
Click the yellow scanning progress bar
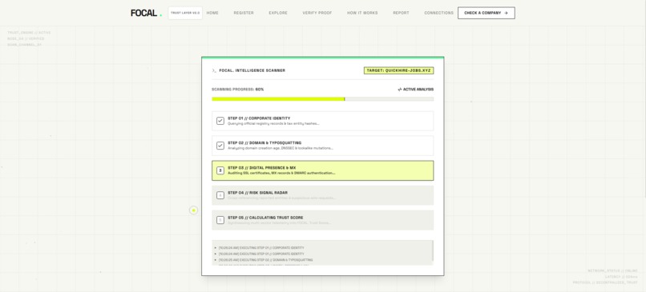click(x=278, y=99)
